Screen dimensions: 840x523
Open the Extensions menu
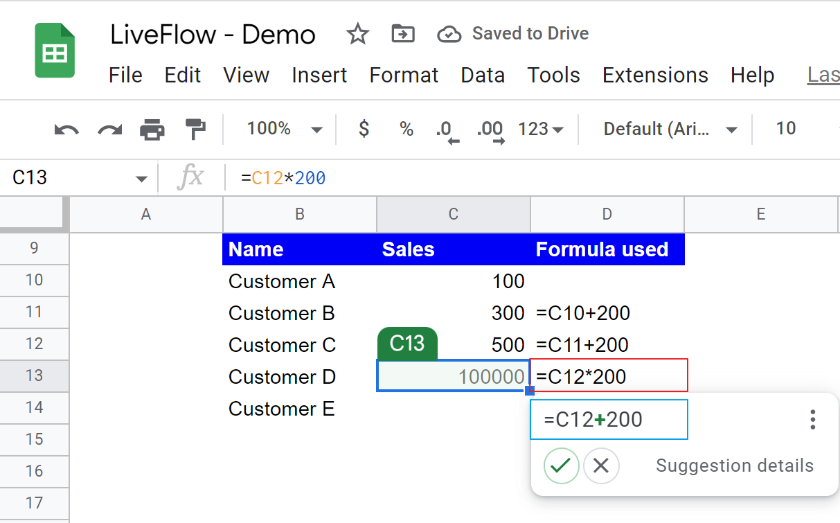[655, 76]
